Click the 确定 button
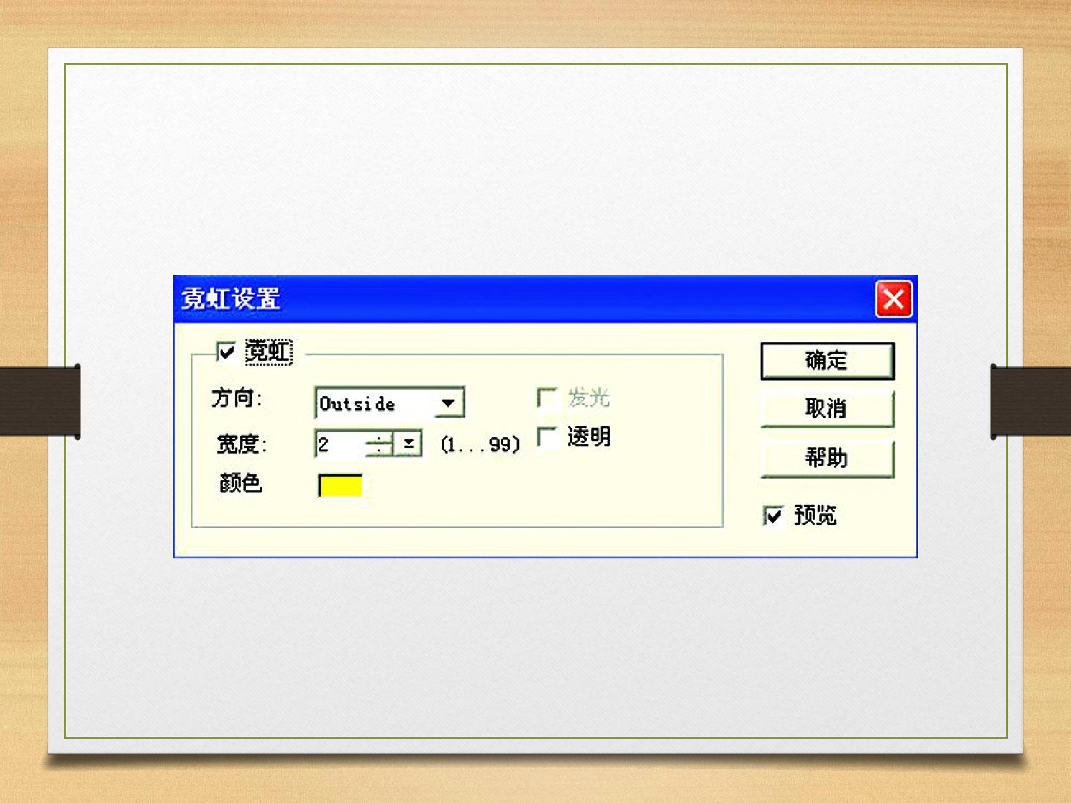 coord(827,361)
